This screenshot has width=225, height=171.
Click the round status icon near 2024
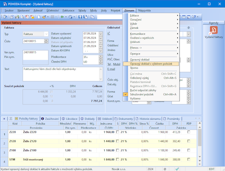[165, 169]
